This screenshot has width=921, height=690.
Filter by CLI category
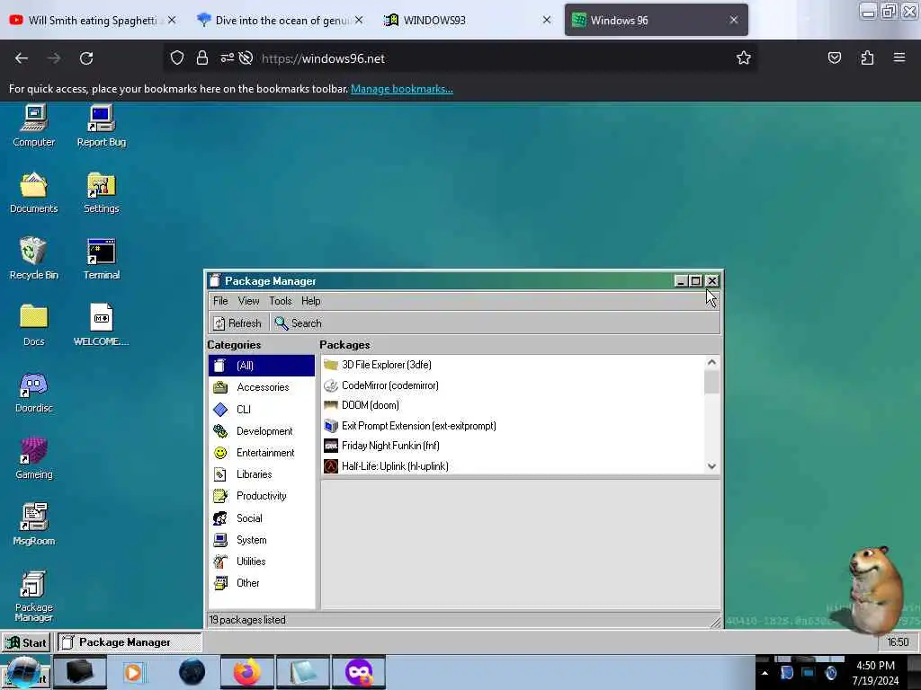coord(262,409)
